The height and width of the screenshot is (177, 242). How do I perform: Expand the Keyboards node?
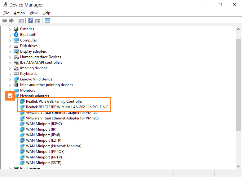[10, 74]
